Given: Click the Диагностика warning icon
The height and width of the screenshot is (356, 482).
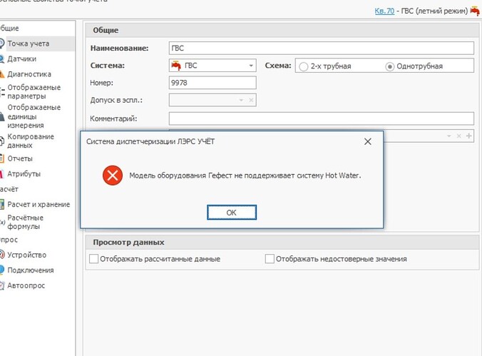Looking at the screenshot, I should 1,74.
